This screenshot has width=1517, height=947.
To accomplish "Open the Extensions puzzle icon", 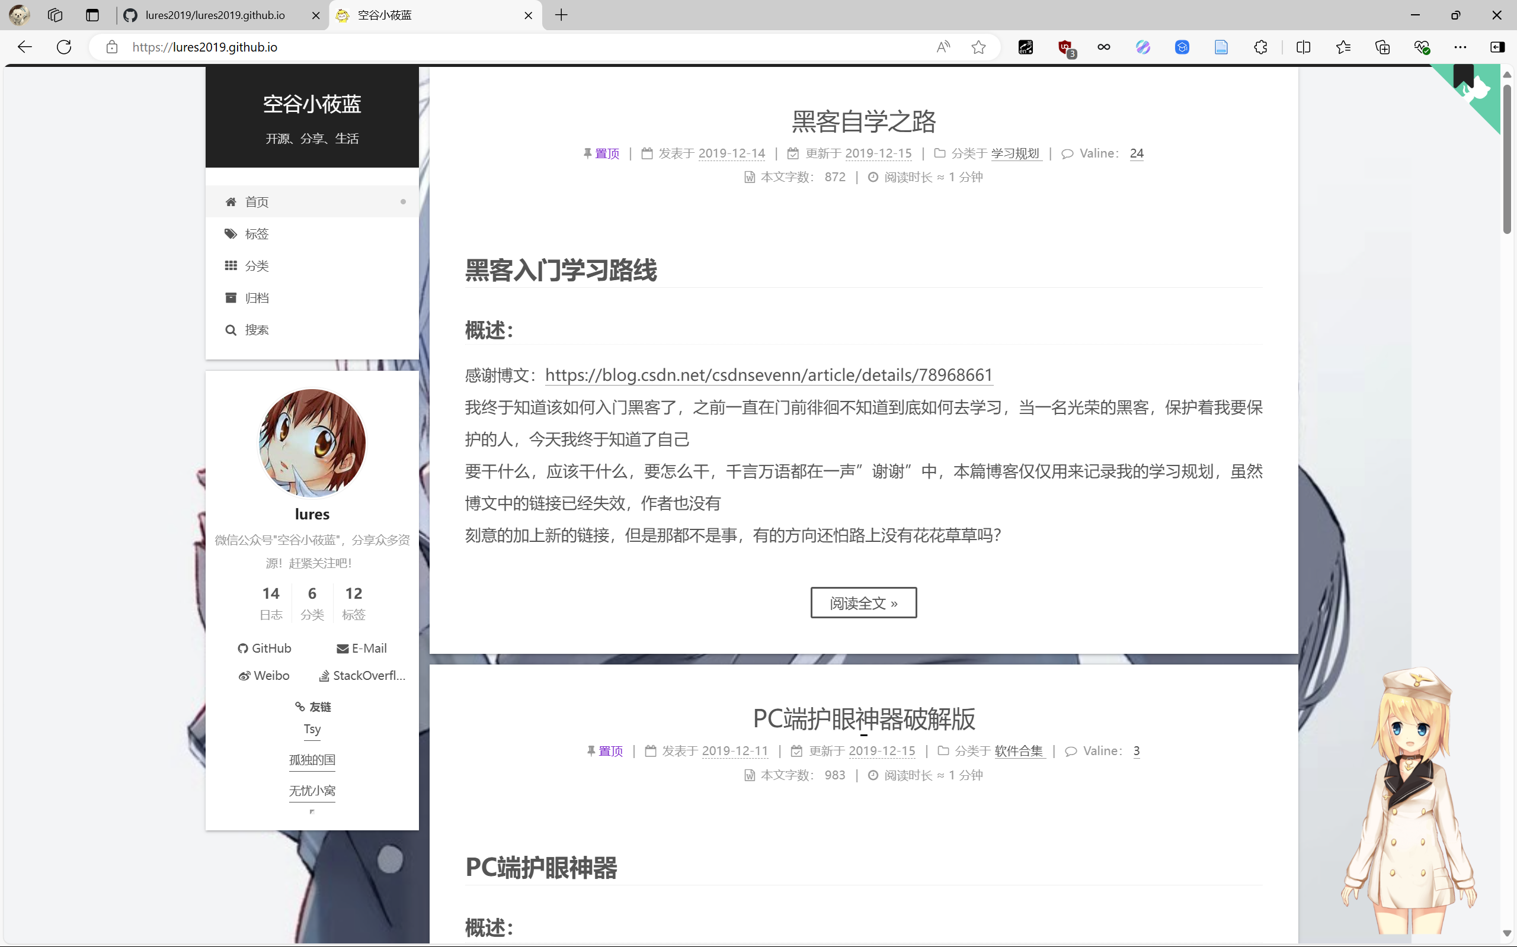I will [x=1260, y=47].
